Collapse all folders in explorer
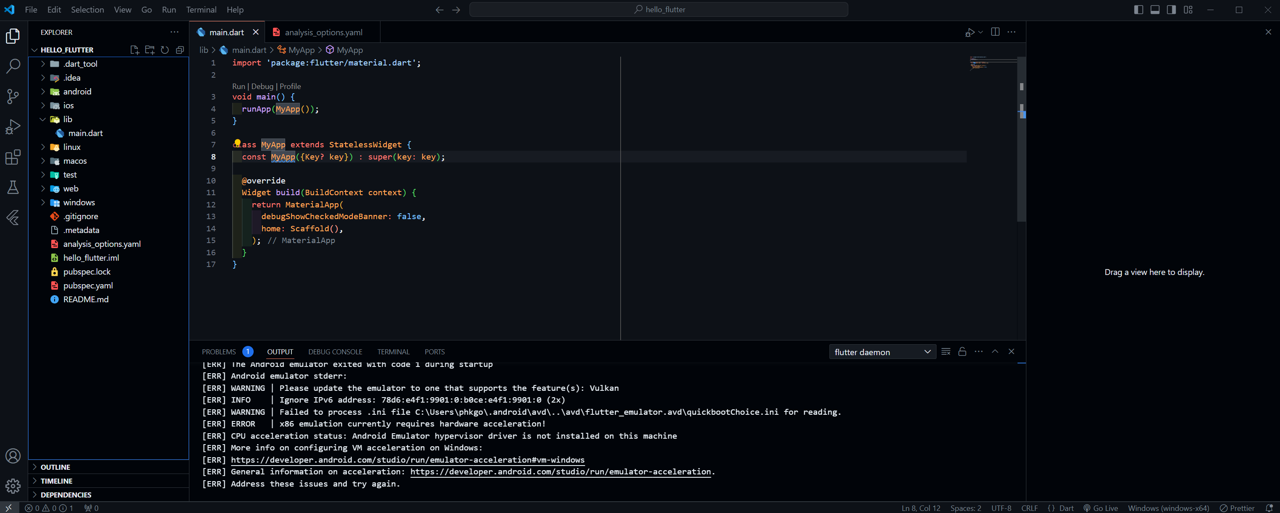1280x513 pixels. pyautogui.click(x=180, y=50)
